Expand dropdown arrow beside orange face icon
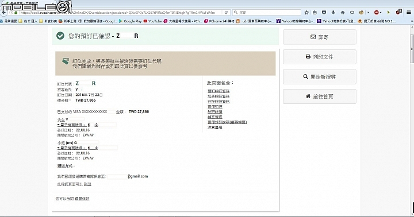The image size is (414, 217). point(368,13)
